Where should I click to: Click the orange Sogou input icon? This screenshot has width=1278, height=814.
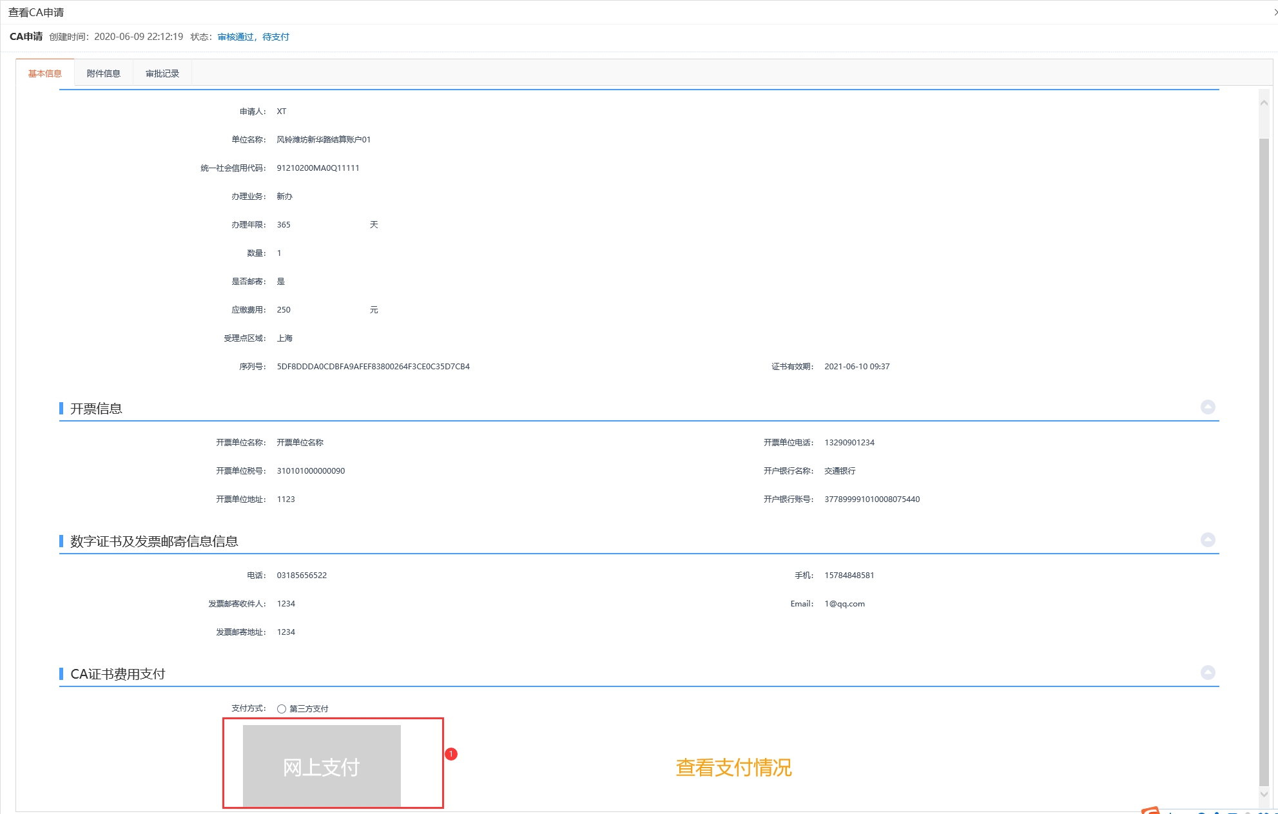(1150, 810)
